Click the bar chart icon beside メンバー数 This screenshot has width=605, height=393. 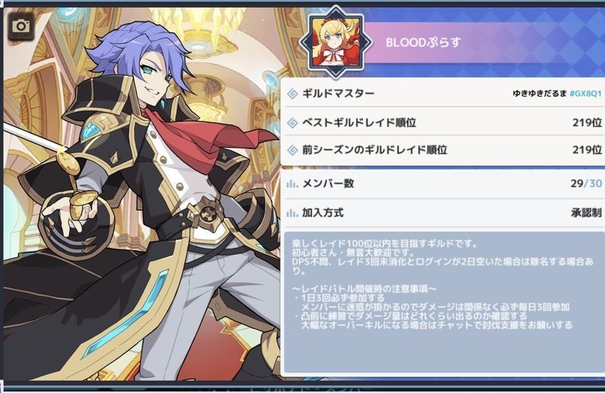[x=292, y=184]
